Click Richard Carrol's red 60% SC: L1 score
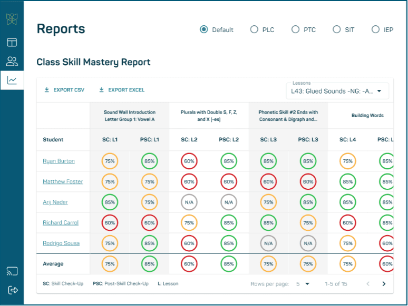Image resolution: width=408 pixels, height=306 pixels. [x=110, y=223]
